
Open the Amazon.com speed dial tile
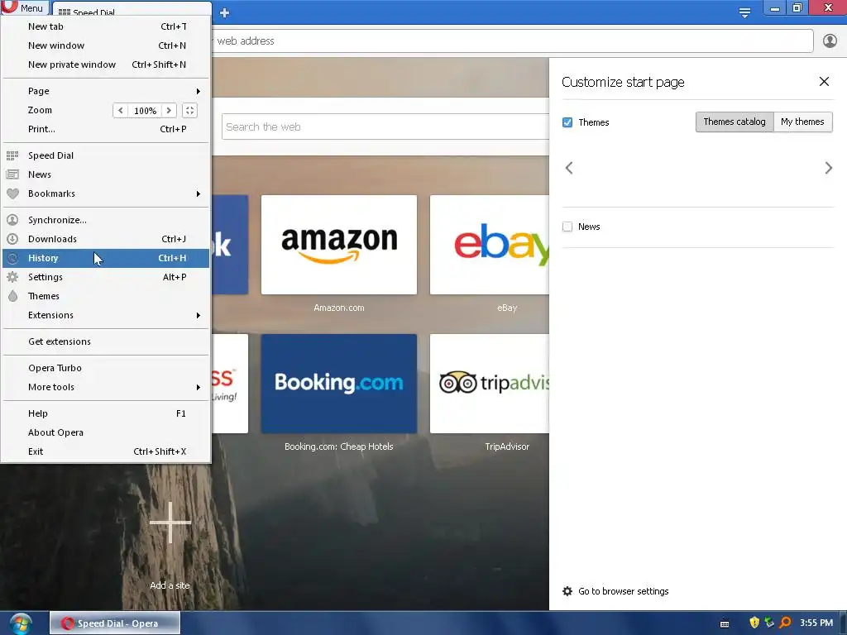point(338,245)
